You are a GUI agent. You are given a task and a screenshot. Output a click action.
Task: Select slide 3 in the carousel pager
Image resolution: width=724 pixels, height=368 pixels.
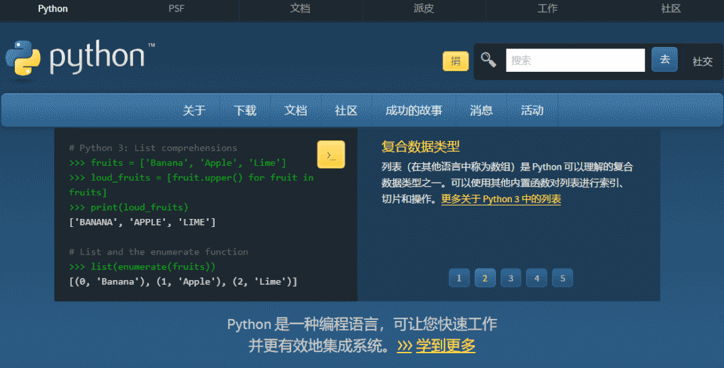tap(511, 278)
